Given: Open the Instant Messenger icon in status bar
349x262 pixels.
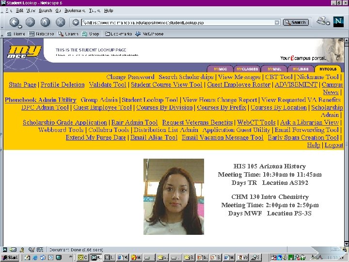Looking at the screenshot, I should click(22, 250).
